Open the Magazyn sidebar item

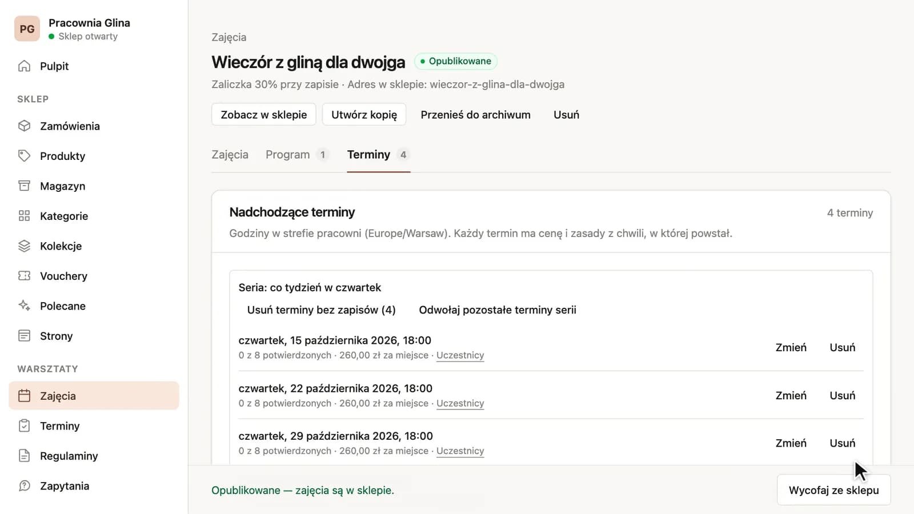click(94, 186)
